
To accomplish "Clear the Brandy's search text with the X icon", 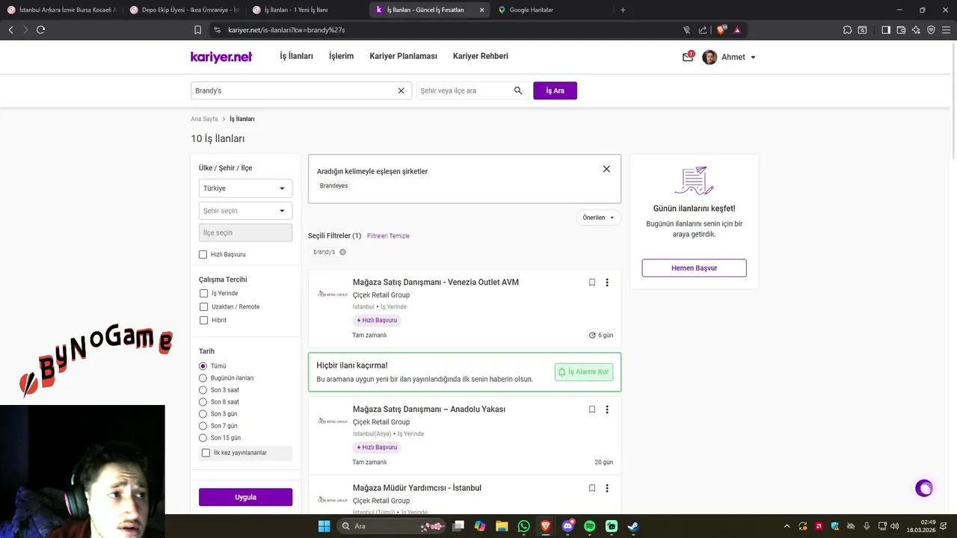I will [401, 90].
